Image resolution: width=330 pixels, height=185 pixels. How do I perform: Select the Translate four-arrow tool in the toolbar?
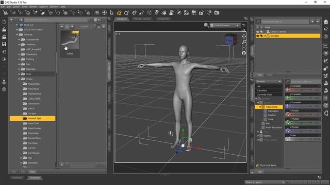[134, 13]
